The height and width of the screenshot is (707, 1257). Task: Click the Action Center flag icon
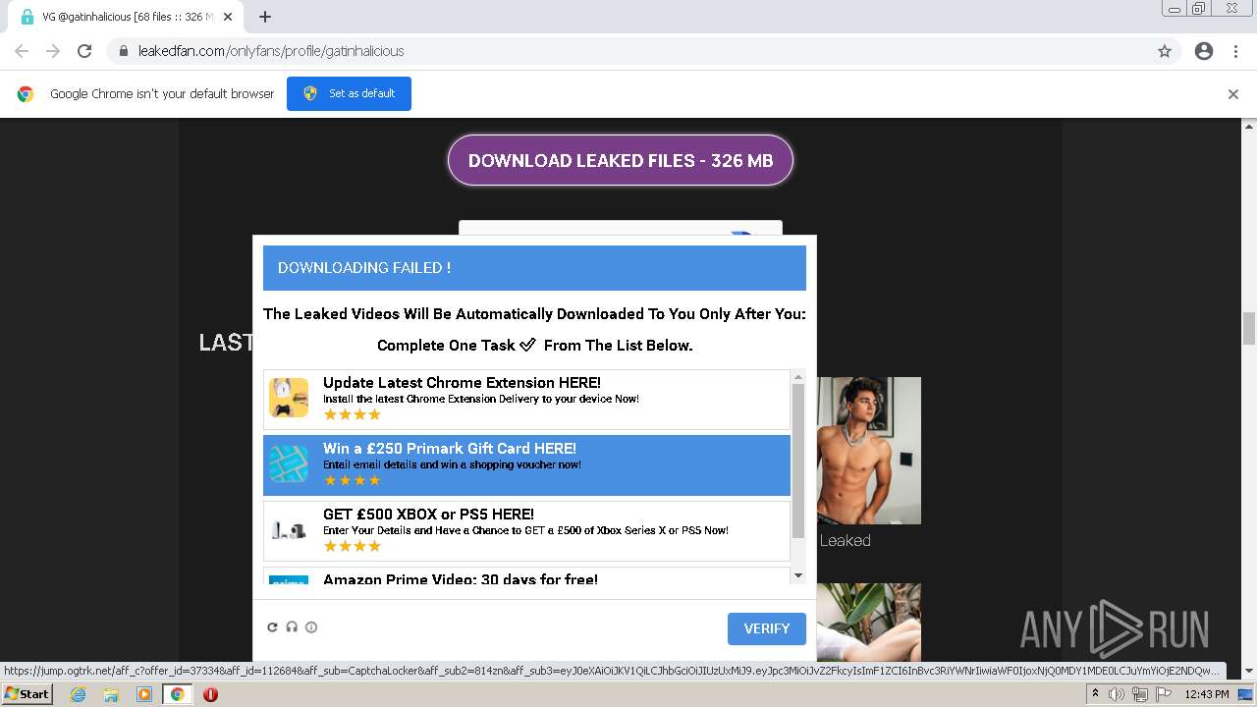click(1163, 694)
